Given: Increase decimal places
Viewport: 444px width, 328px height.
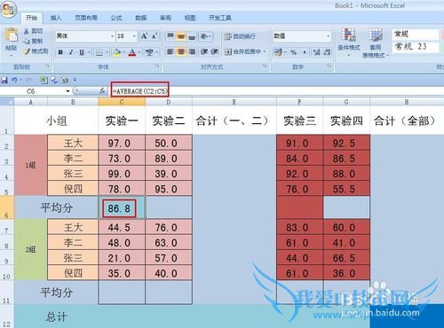Looking at the screenshot, I should click(x=317, y=52).
